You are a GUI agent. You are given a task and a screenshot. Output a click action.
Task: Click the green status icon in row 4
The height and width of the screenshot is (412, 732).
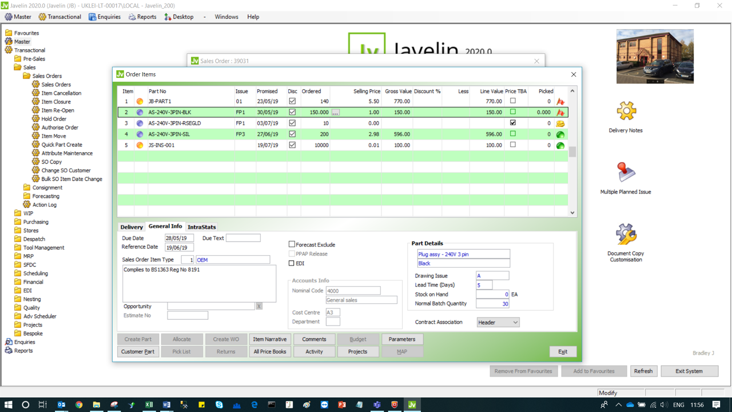pyautogui.click(x=560, y=134)
